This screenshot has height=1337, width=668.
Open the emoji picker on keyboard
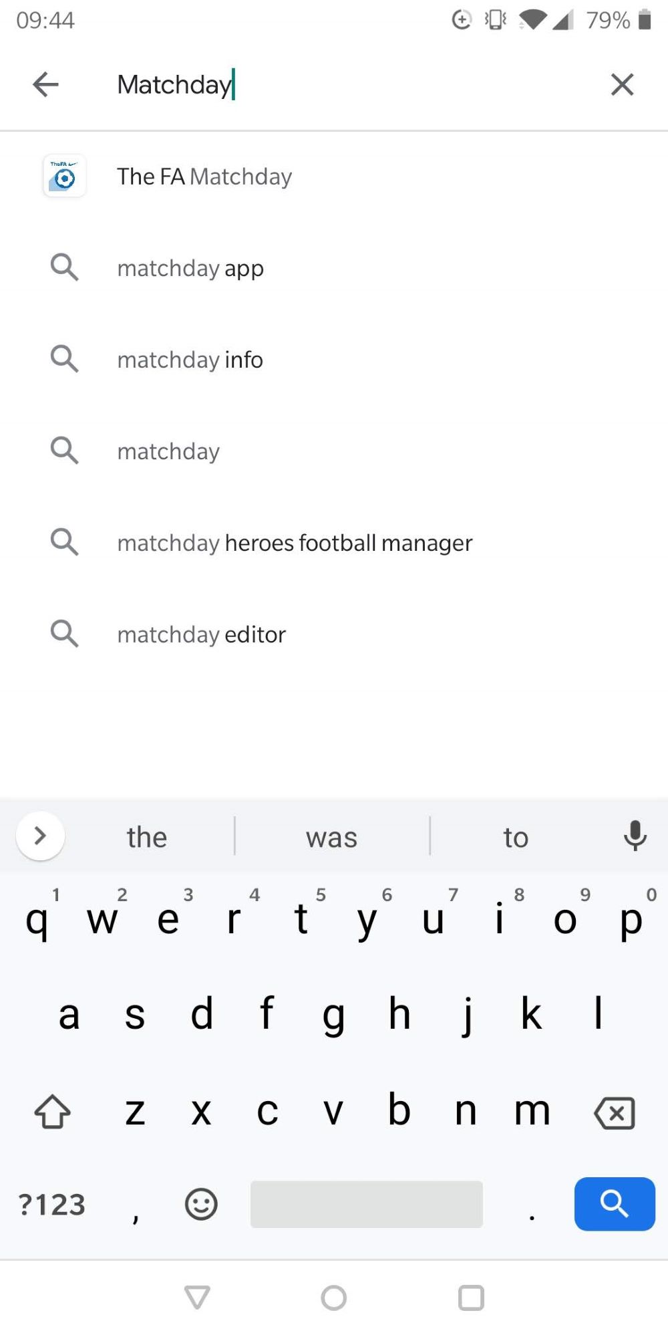tap(200, 1205)
